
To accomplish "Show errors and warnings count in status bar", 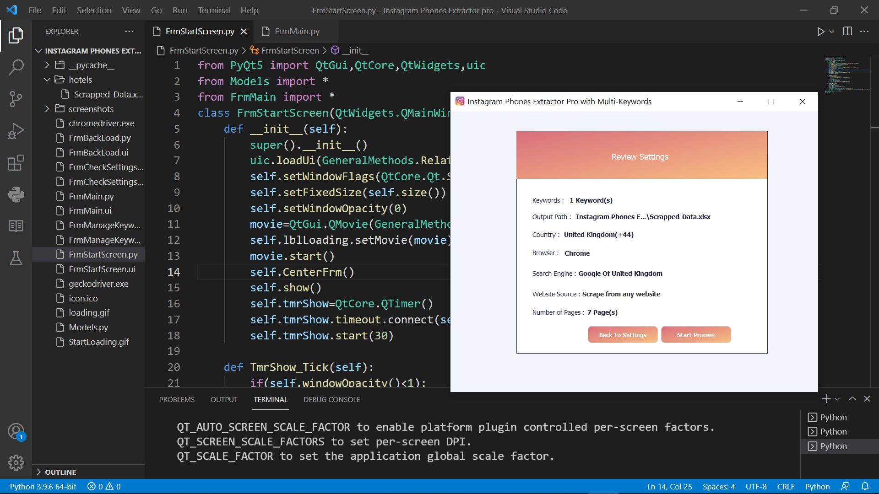I will coord(104,486).
